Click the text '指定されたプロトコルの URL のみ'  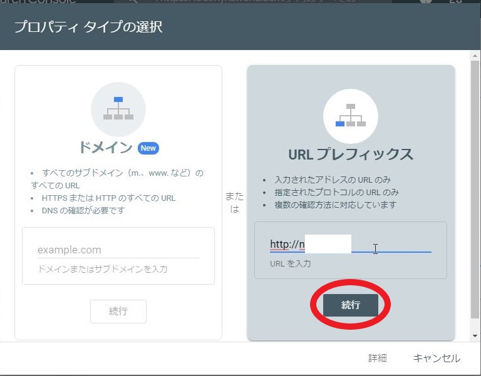click(x=336, y=192)
